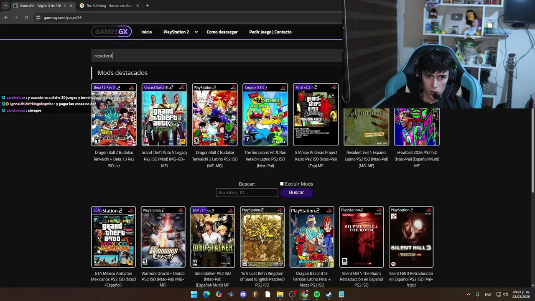535x301 pixels.
Task: Open the Copilot icon in the taskbar
Action: (219, 294)
